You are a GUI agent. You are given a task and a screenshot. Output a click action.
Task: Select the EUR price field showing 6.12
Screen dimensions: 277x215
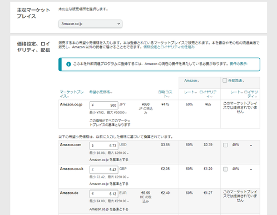(x=104, y=194)
